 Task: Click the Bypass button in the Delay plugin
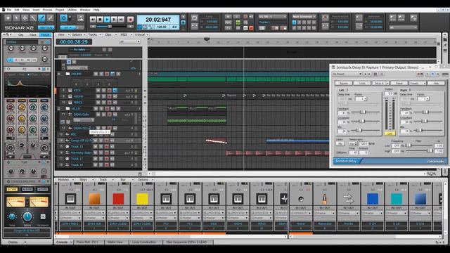[344, 83]
